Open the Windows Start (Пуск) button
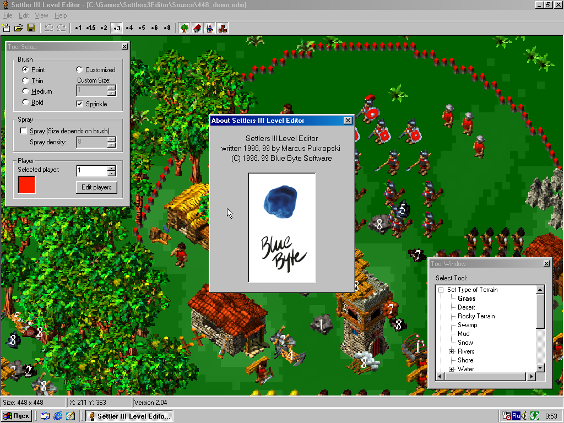564x423 pixels. click(17, 416)
